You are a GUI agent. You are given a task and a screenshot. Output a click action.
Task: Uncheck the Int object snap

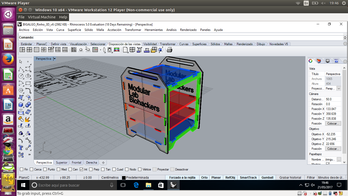tap(81, 169)
